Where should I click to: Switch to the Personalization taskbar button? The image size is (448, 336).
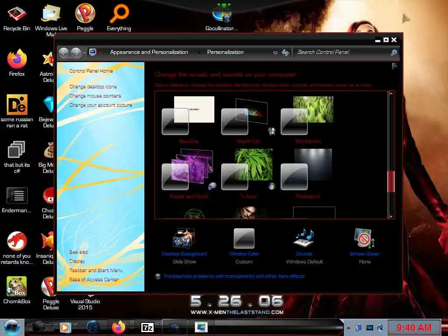[x=201, y=327]
